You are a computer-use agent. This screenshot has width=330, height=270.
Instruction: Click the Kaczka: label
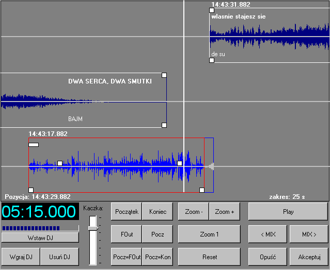click(x=93, y=208)
